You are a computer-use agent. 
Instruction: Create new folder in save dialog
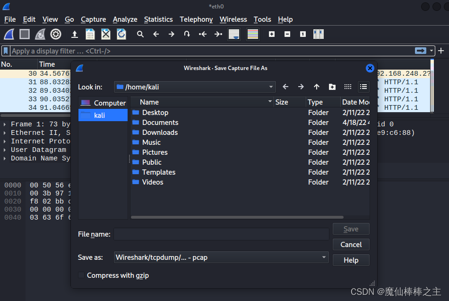pyautogui.click(x=332, y=87)
